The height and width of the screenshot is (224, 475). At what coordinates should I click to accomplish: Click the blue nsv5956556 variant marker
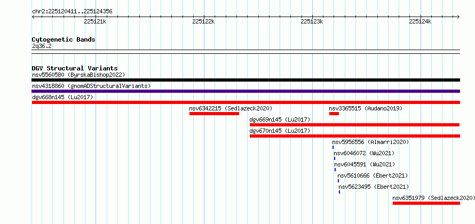coord(333,147)
